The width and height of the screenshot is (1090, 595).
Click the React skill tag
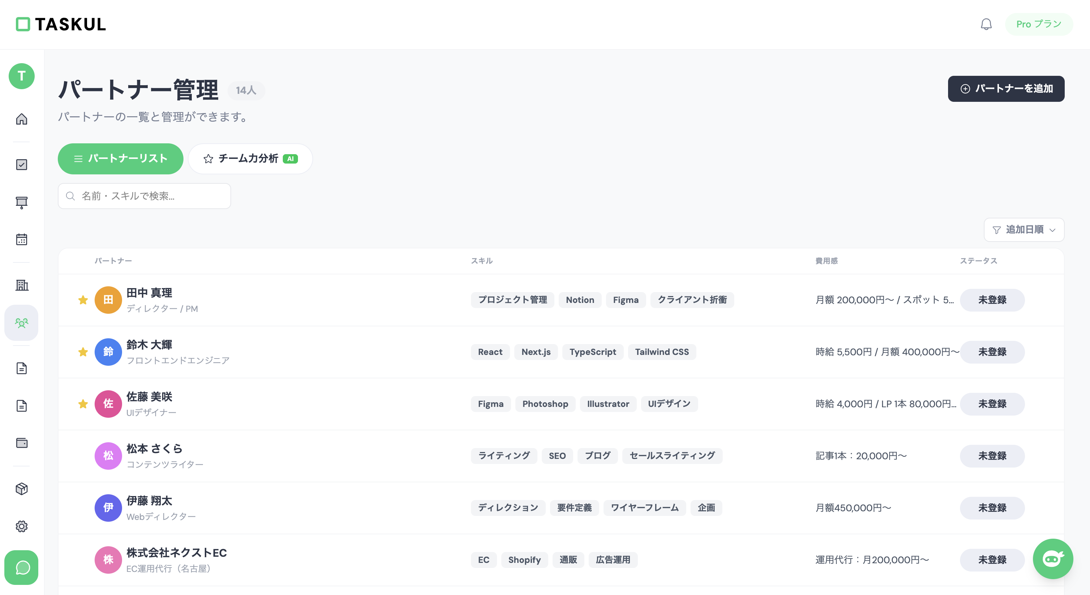pyautogui.click(x=490, y=352)
